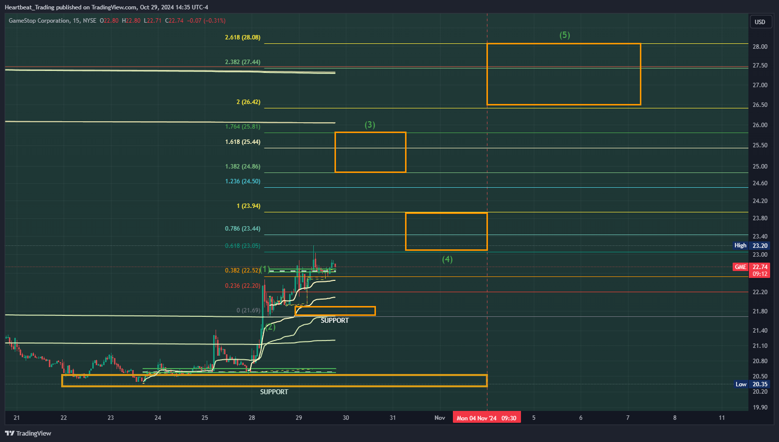The height and width of the screenshot is (442, 779).
Task: Click date 11 on the time axis
Action: [722, 418]
